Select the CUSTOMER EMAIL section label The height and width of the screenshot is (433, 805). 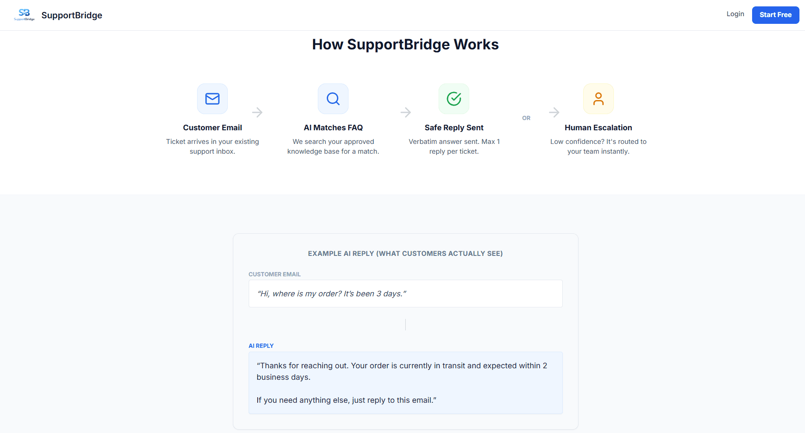pos(274,274)
